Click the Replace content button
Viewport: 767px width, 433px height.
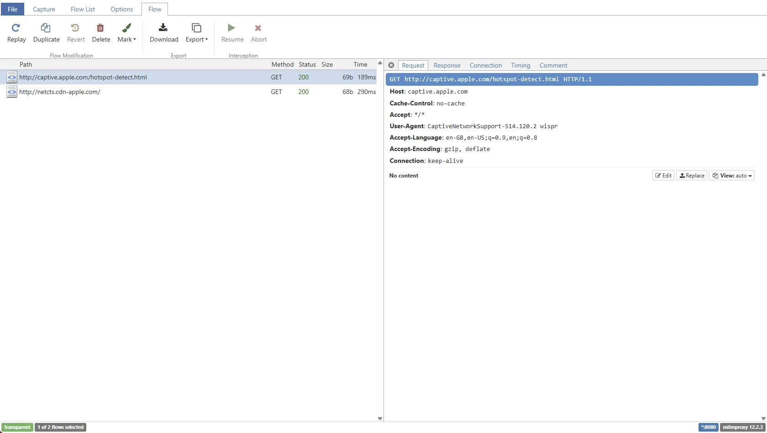(x=692, y=176)
